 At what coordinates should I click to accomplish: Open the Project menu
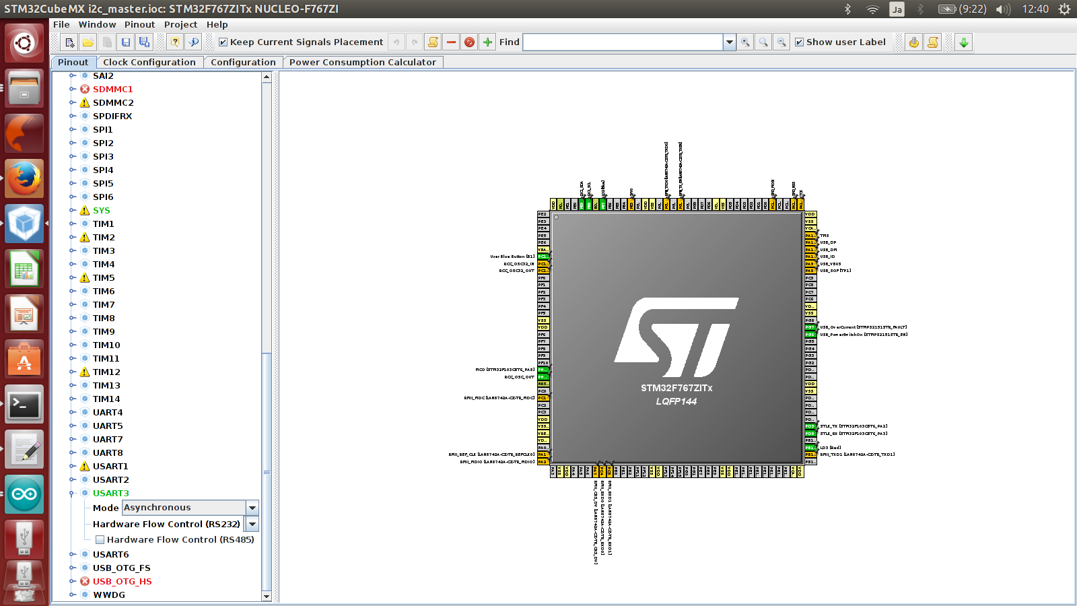(x=180, y=24)
